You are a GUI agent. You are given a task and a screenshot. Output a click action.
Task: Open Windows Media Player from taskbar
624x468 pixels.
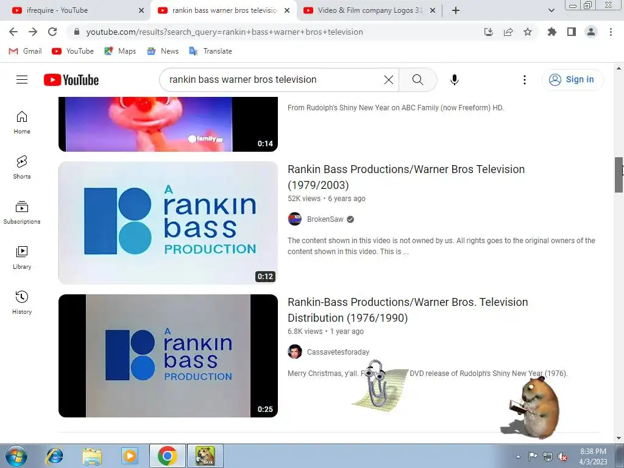(130, 456)
